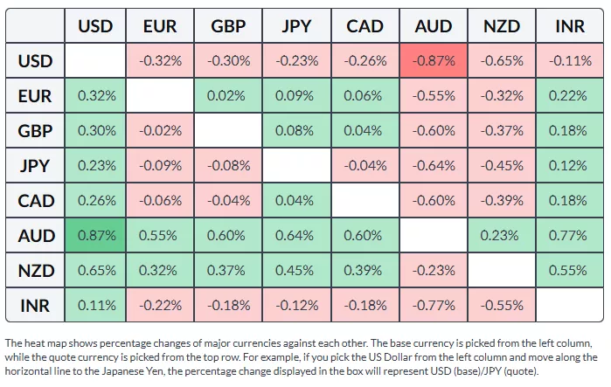Click the CAD row header
This screenshot has height=387, width=611.
pyautogui.click(x=35, y=201)
